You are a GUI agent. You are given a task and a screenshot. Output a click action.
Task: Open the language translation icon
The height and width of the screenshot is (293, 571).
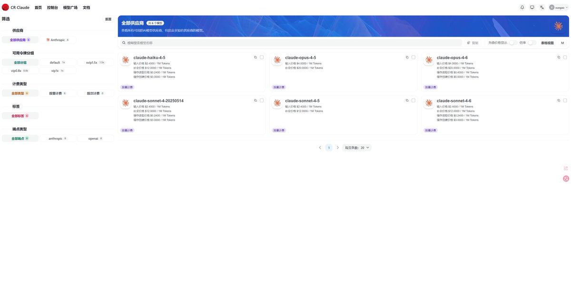pos(542,8)
